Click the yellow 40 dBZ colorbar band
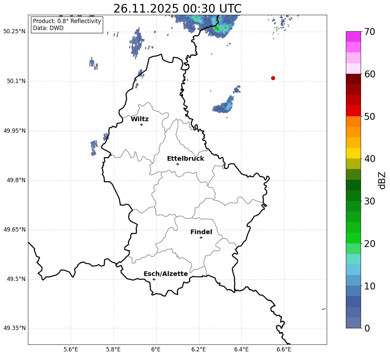390x356 pixels. click(x=353, y=153)
